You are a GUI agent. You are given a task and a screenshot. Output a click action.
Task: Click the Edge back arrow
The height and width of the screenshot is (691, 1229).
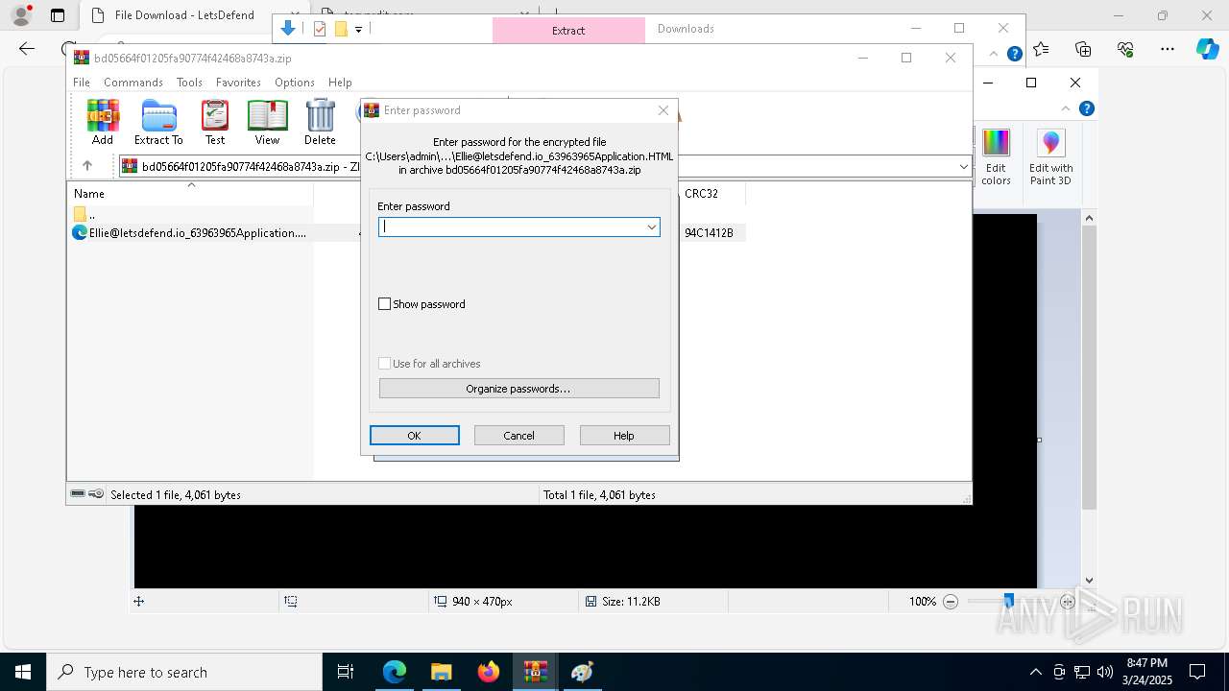click(x=27, y=49)
